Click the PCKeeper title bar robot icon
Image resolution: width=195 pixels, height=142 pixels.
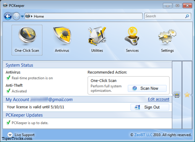tap(5, 6)
